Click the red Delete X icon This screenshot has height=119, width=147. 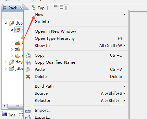[28, 77]
